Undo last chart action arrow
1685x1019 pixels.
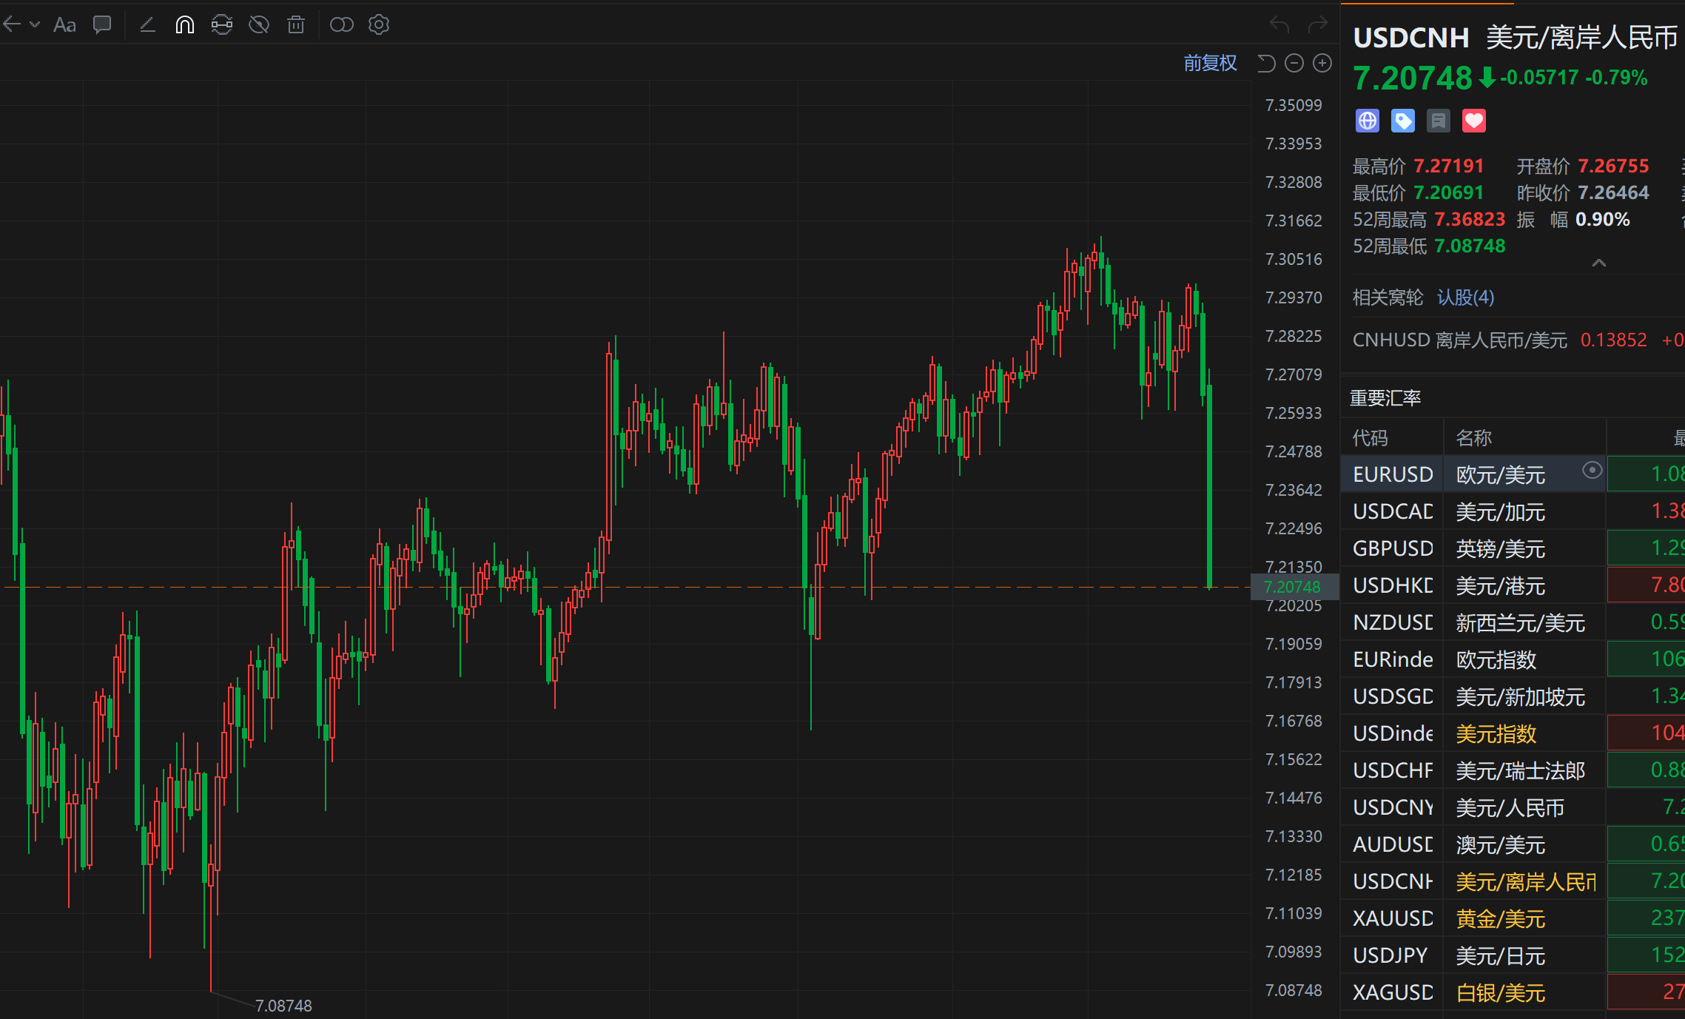1279,25
